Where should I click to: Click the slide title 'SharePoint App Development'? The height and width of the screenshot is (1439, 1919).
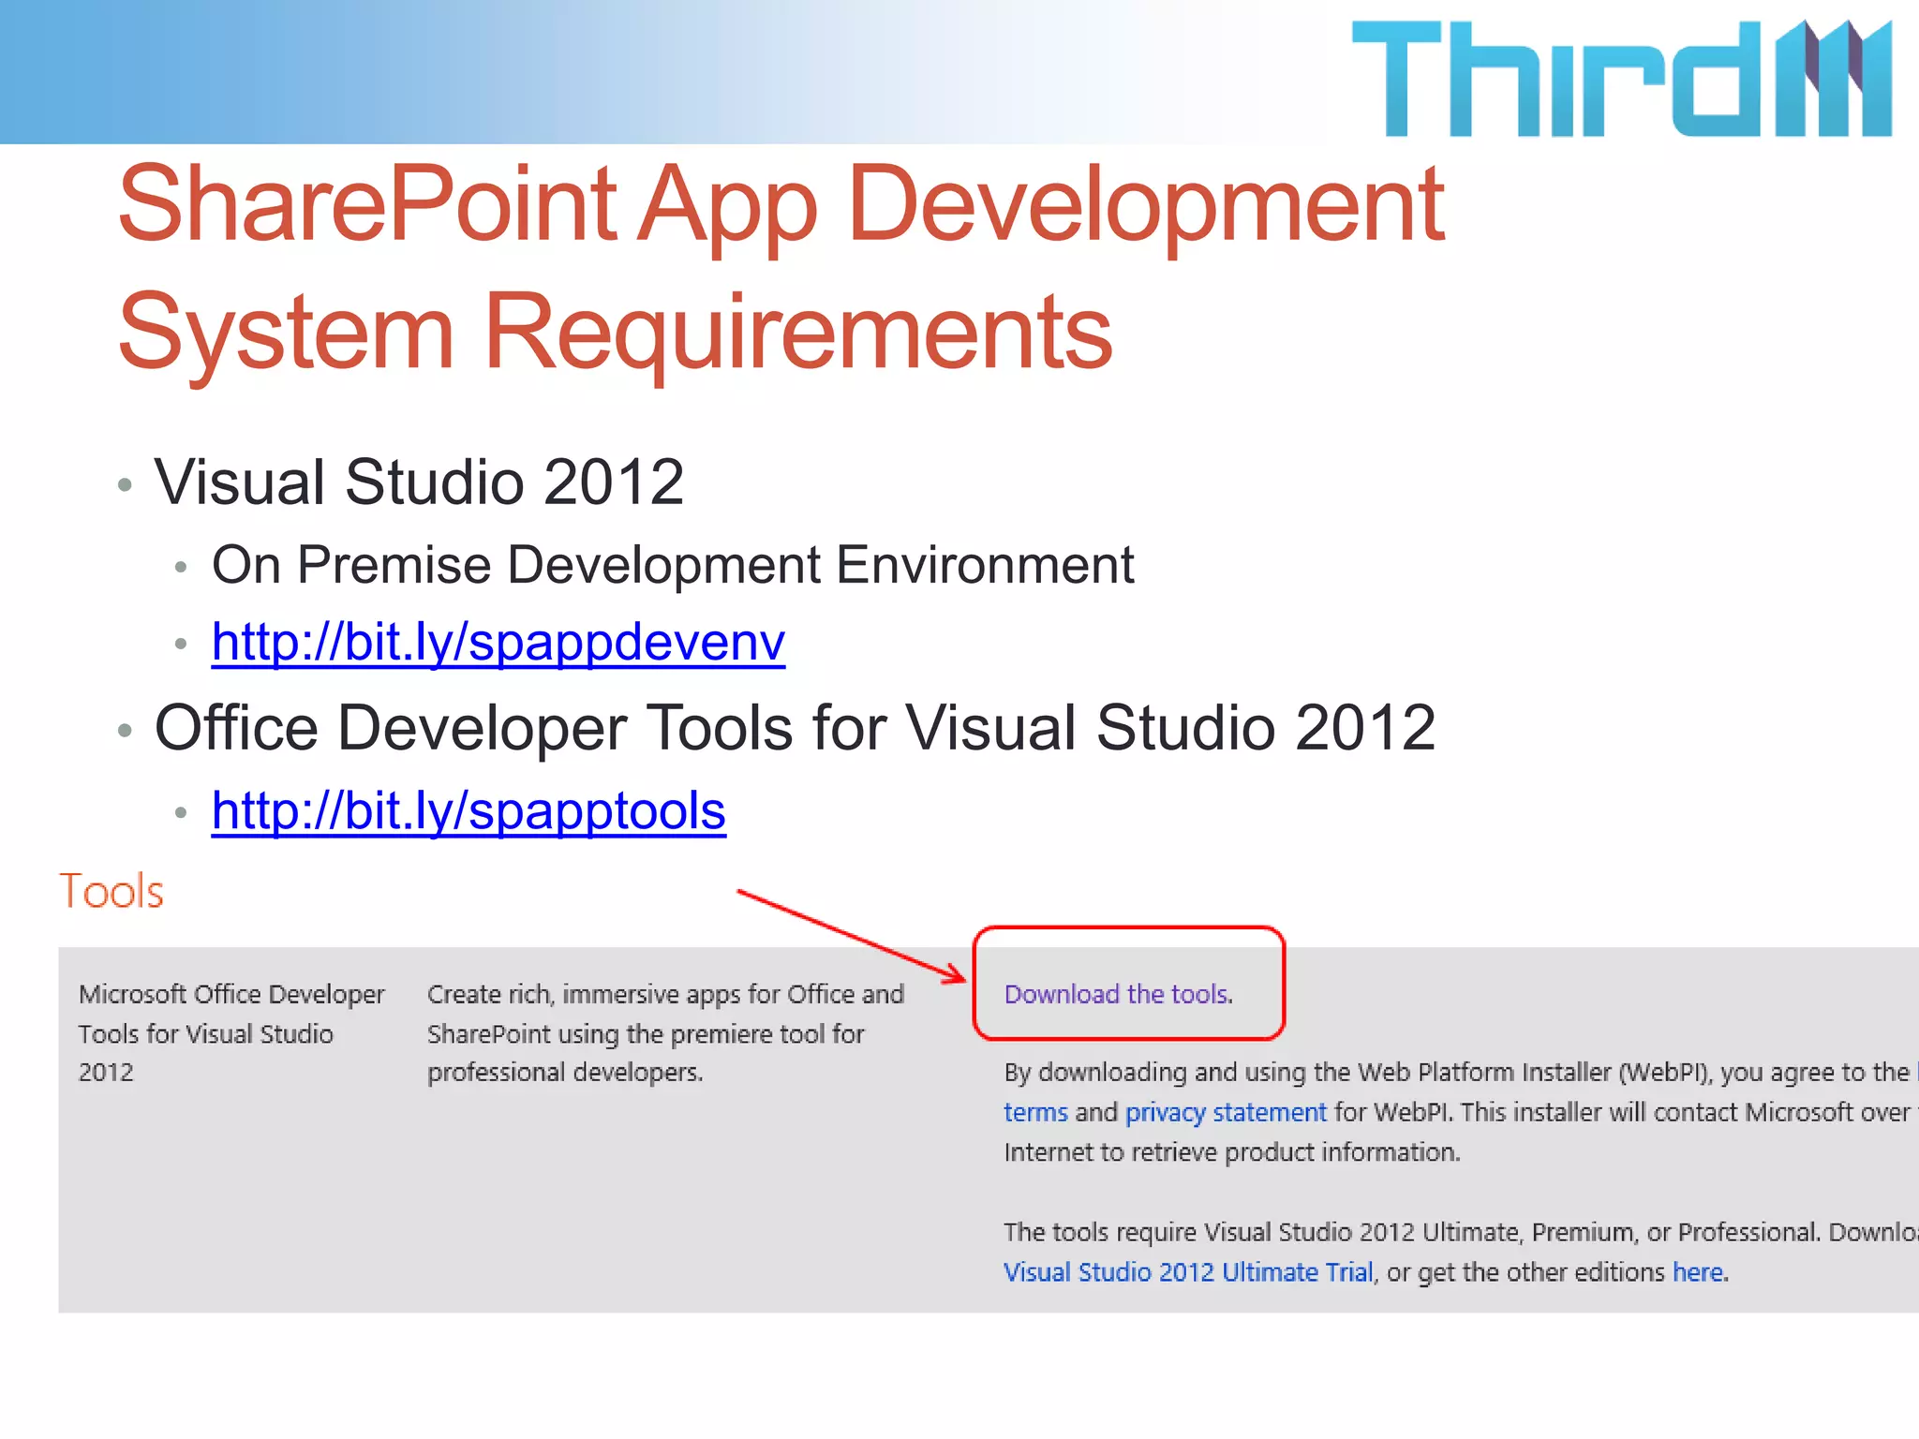[x=781, y=204]
